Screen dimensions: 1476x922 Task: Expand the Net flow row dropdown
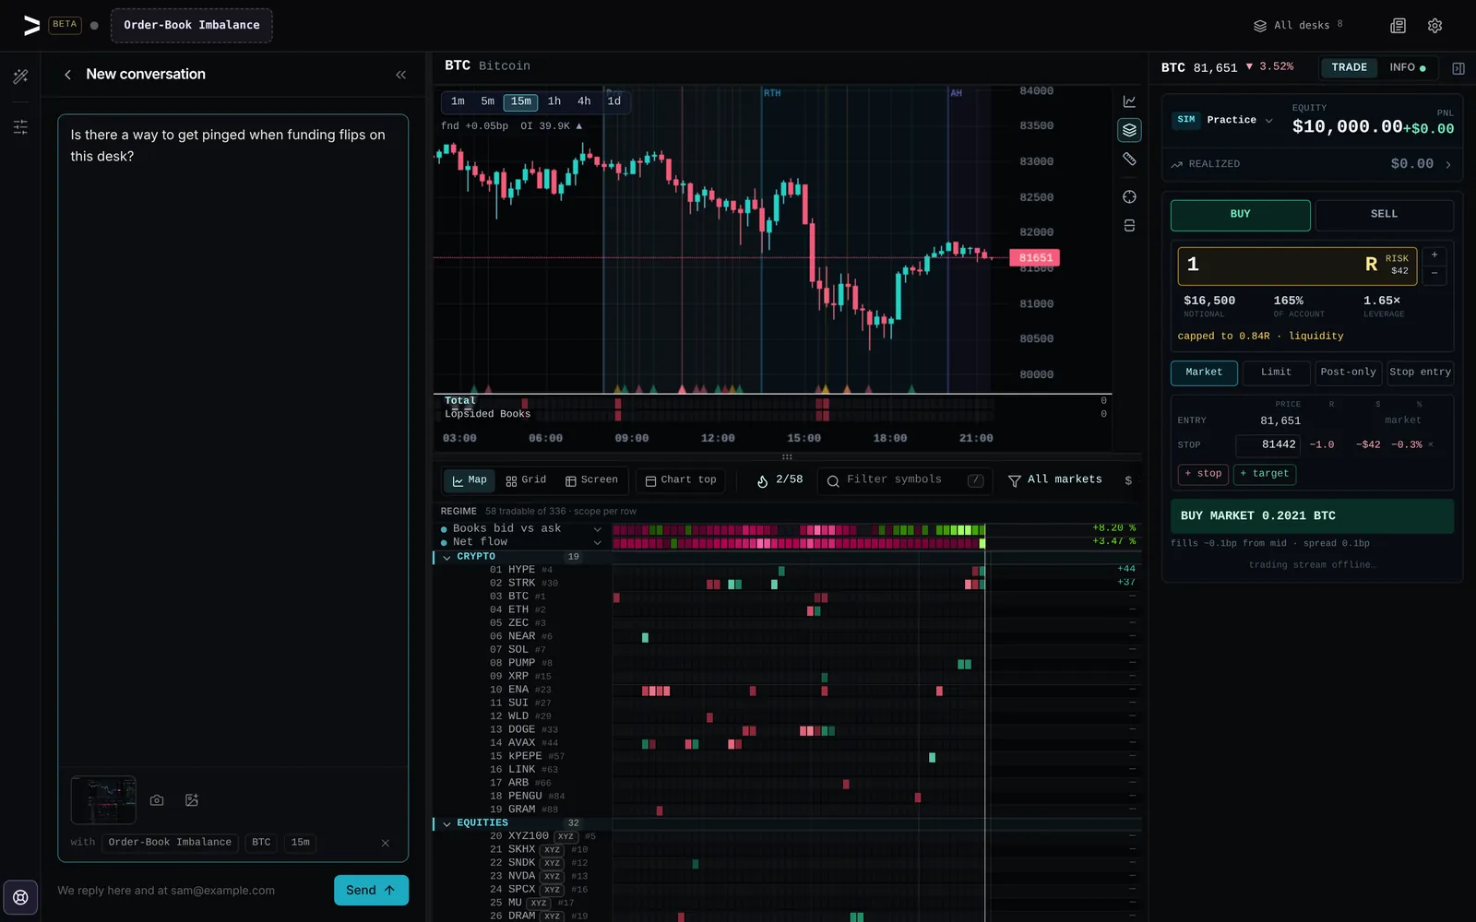click(598, 542)
